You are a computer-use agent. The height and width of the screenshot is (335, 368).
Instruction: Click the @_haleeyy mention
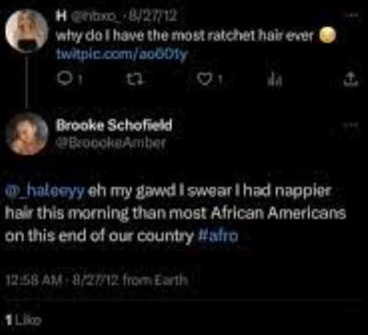tap(45, 191)
